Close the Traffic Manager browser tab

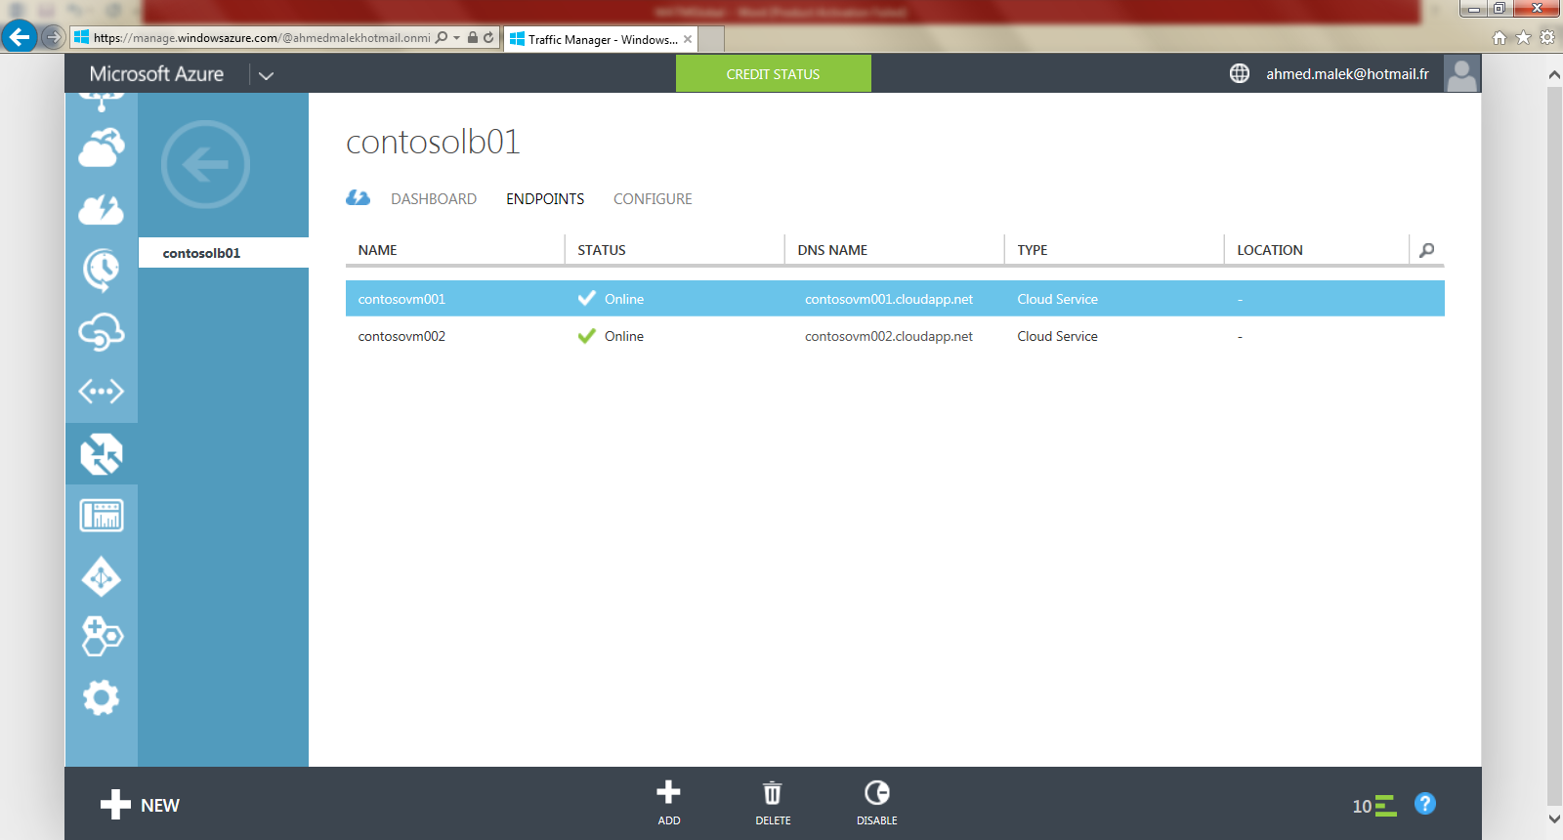pos(688,39)
